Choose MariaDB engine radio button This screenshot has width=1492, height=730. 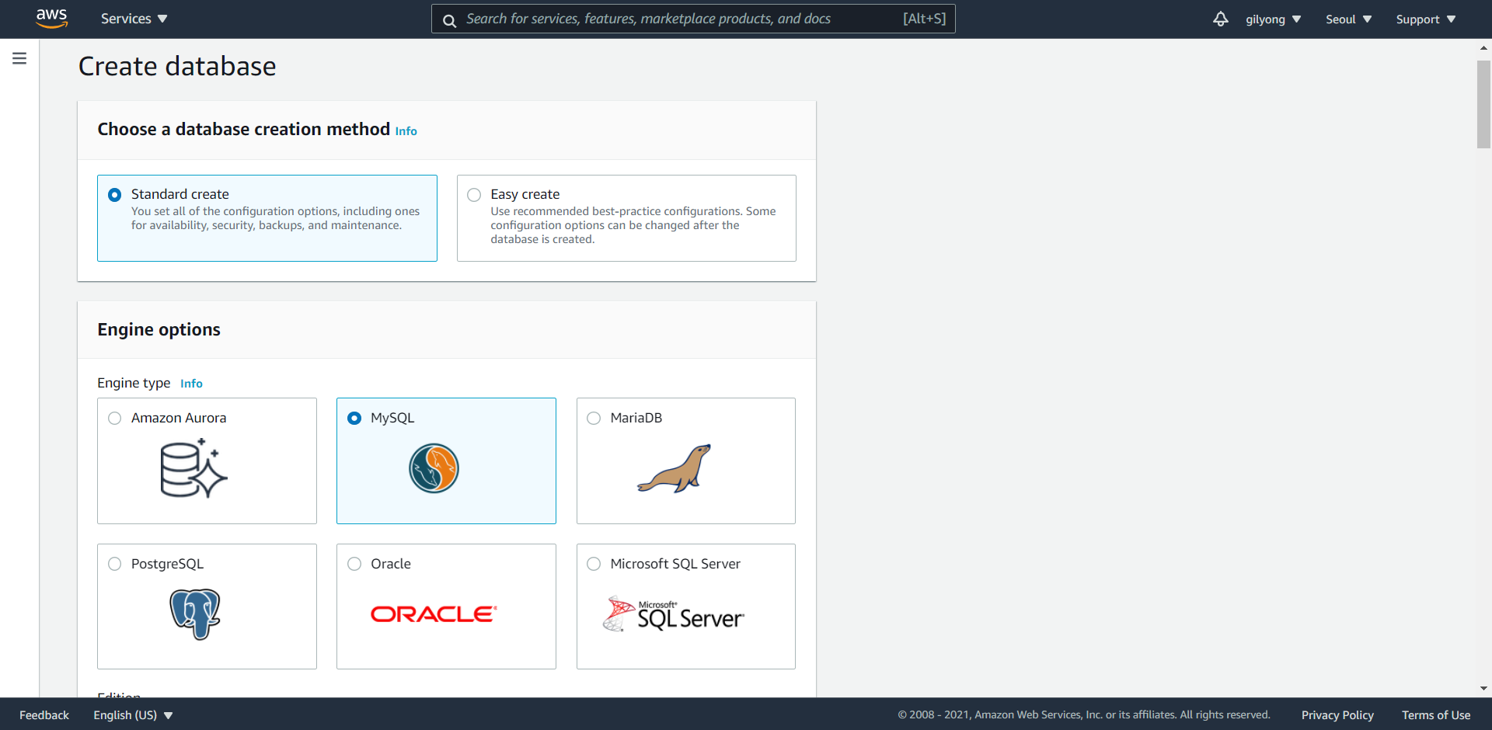[594, 419]
